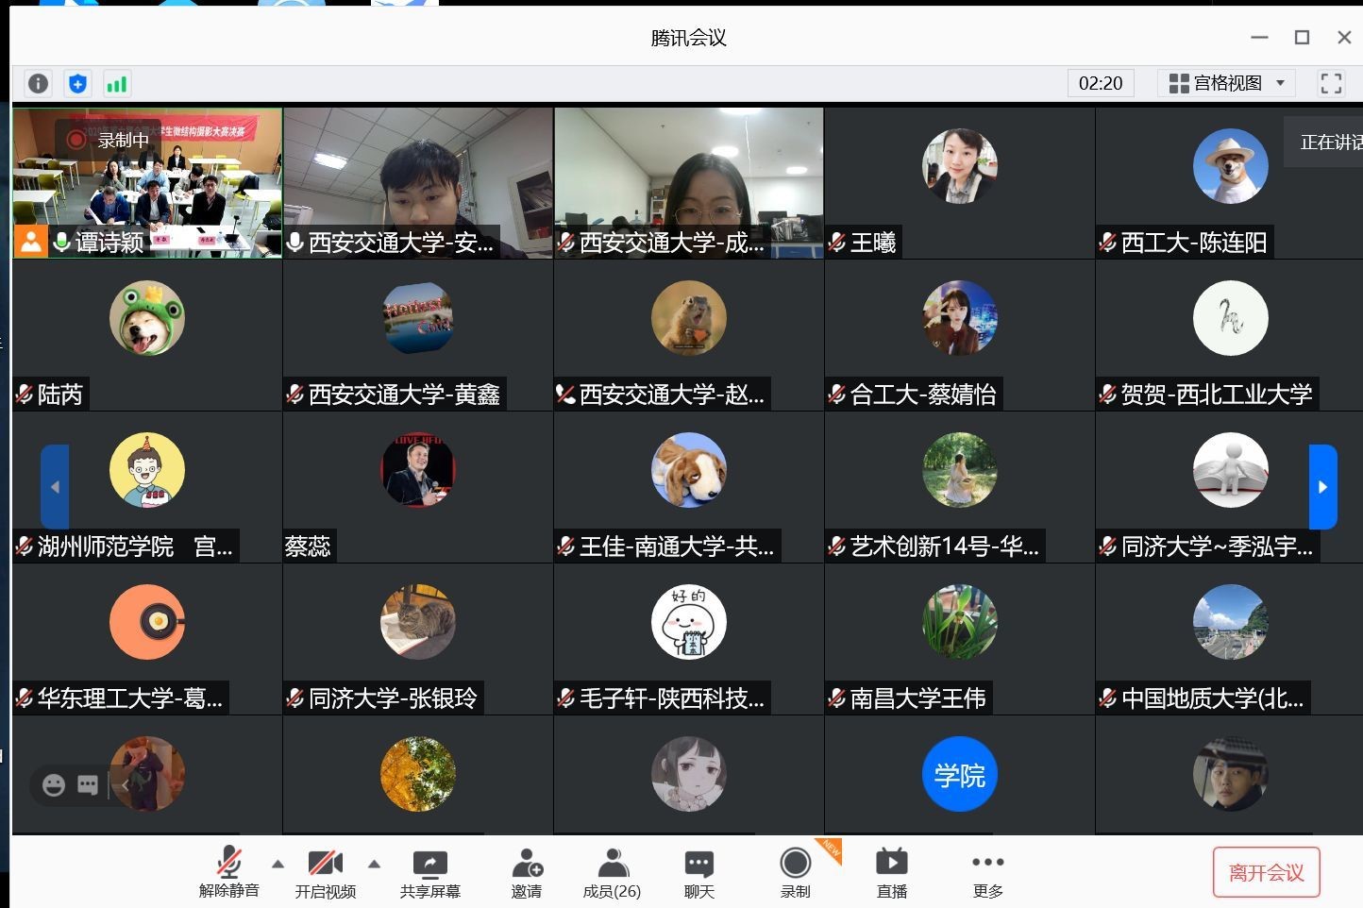The width and height of the screenshot is (1363, 908).
Task: Toggle meeting recording (录制)
Action: tap(795, 872)
